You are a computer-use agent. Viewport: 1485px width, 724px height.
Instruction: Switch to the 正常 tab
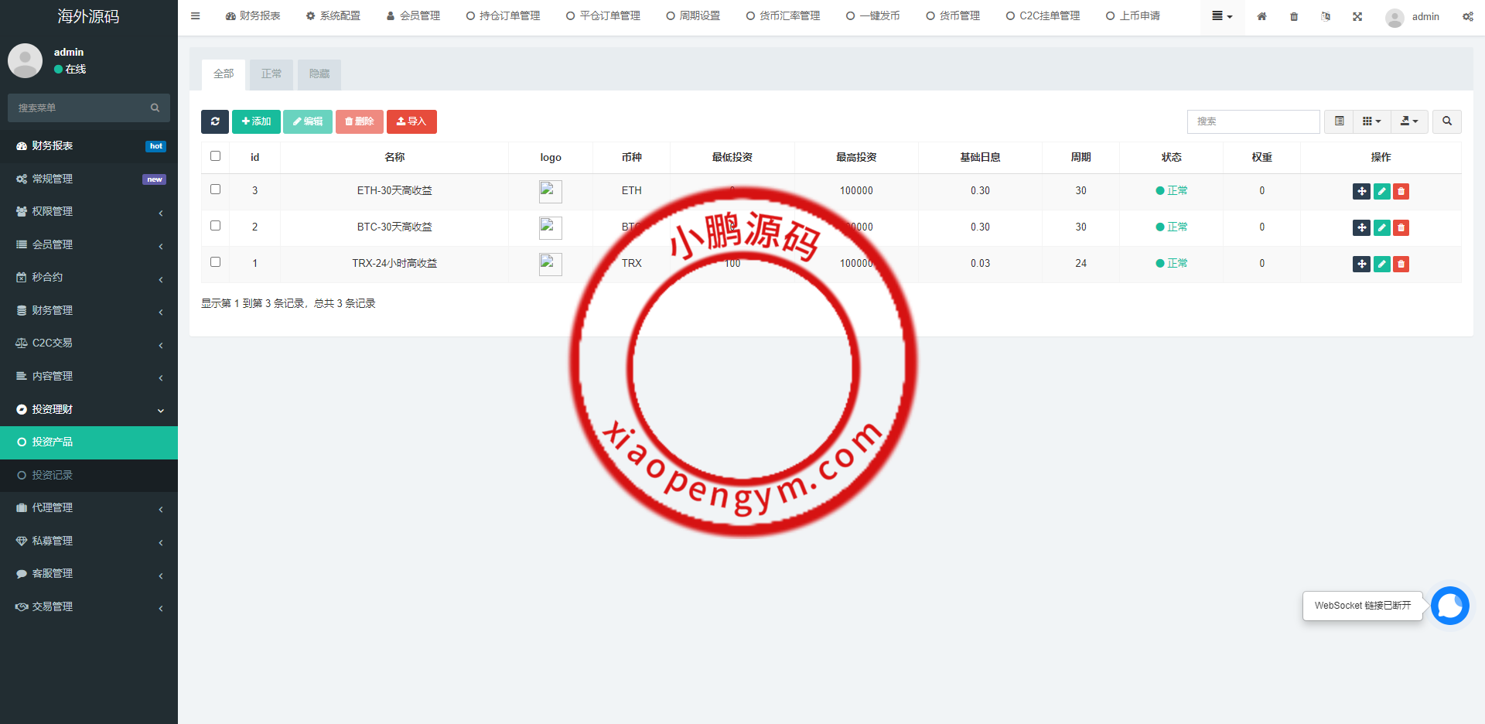coord(271,74)
